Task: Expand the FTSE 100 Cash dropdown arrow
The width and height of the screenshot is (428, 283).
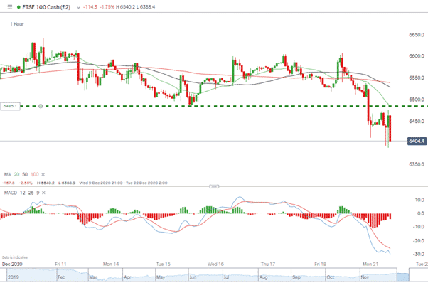Action: click(78, 7)
